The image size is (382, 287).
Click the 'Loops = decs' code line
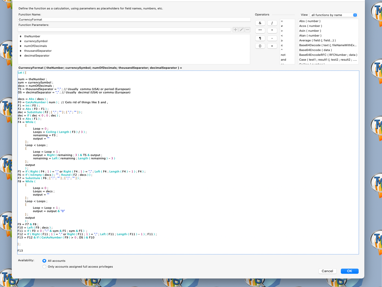tap(44, 191)
